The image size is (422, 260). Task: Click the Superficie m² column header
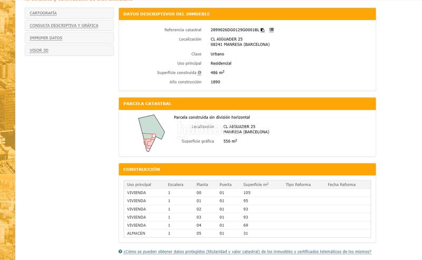(256, 184)
